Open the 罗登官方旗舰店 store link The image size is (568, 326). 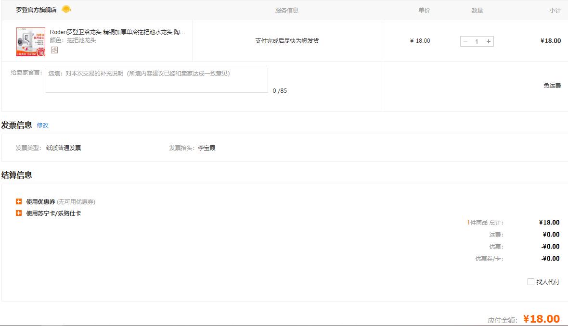pos(36,10)
